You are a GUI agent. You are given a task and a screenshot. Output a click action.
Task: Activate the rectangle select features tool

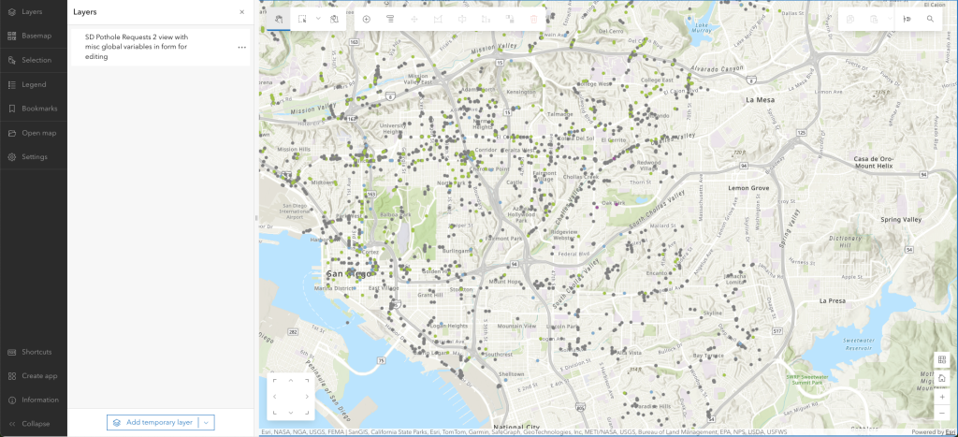(x=301, y=19)
